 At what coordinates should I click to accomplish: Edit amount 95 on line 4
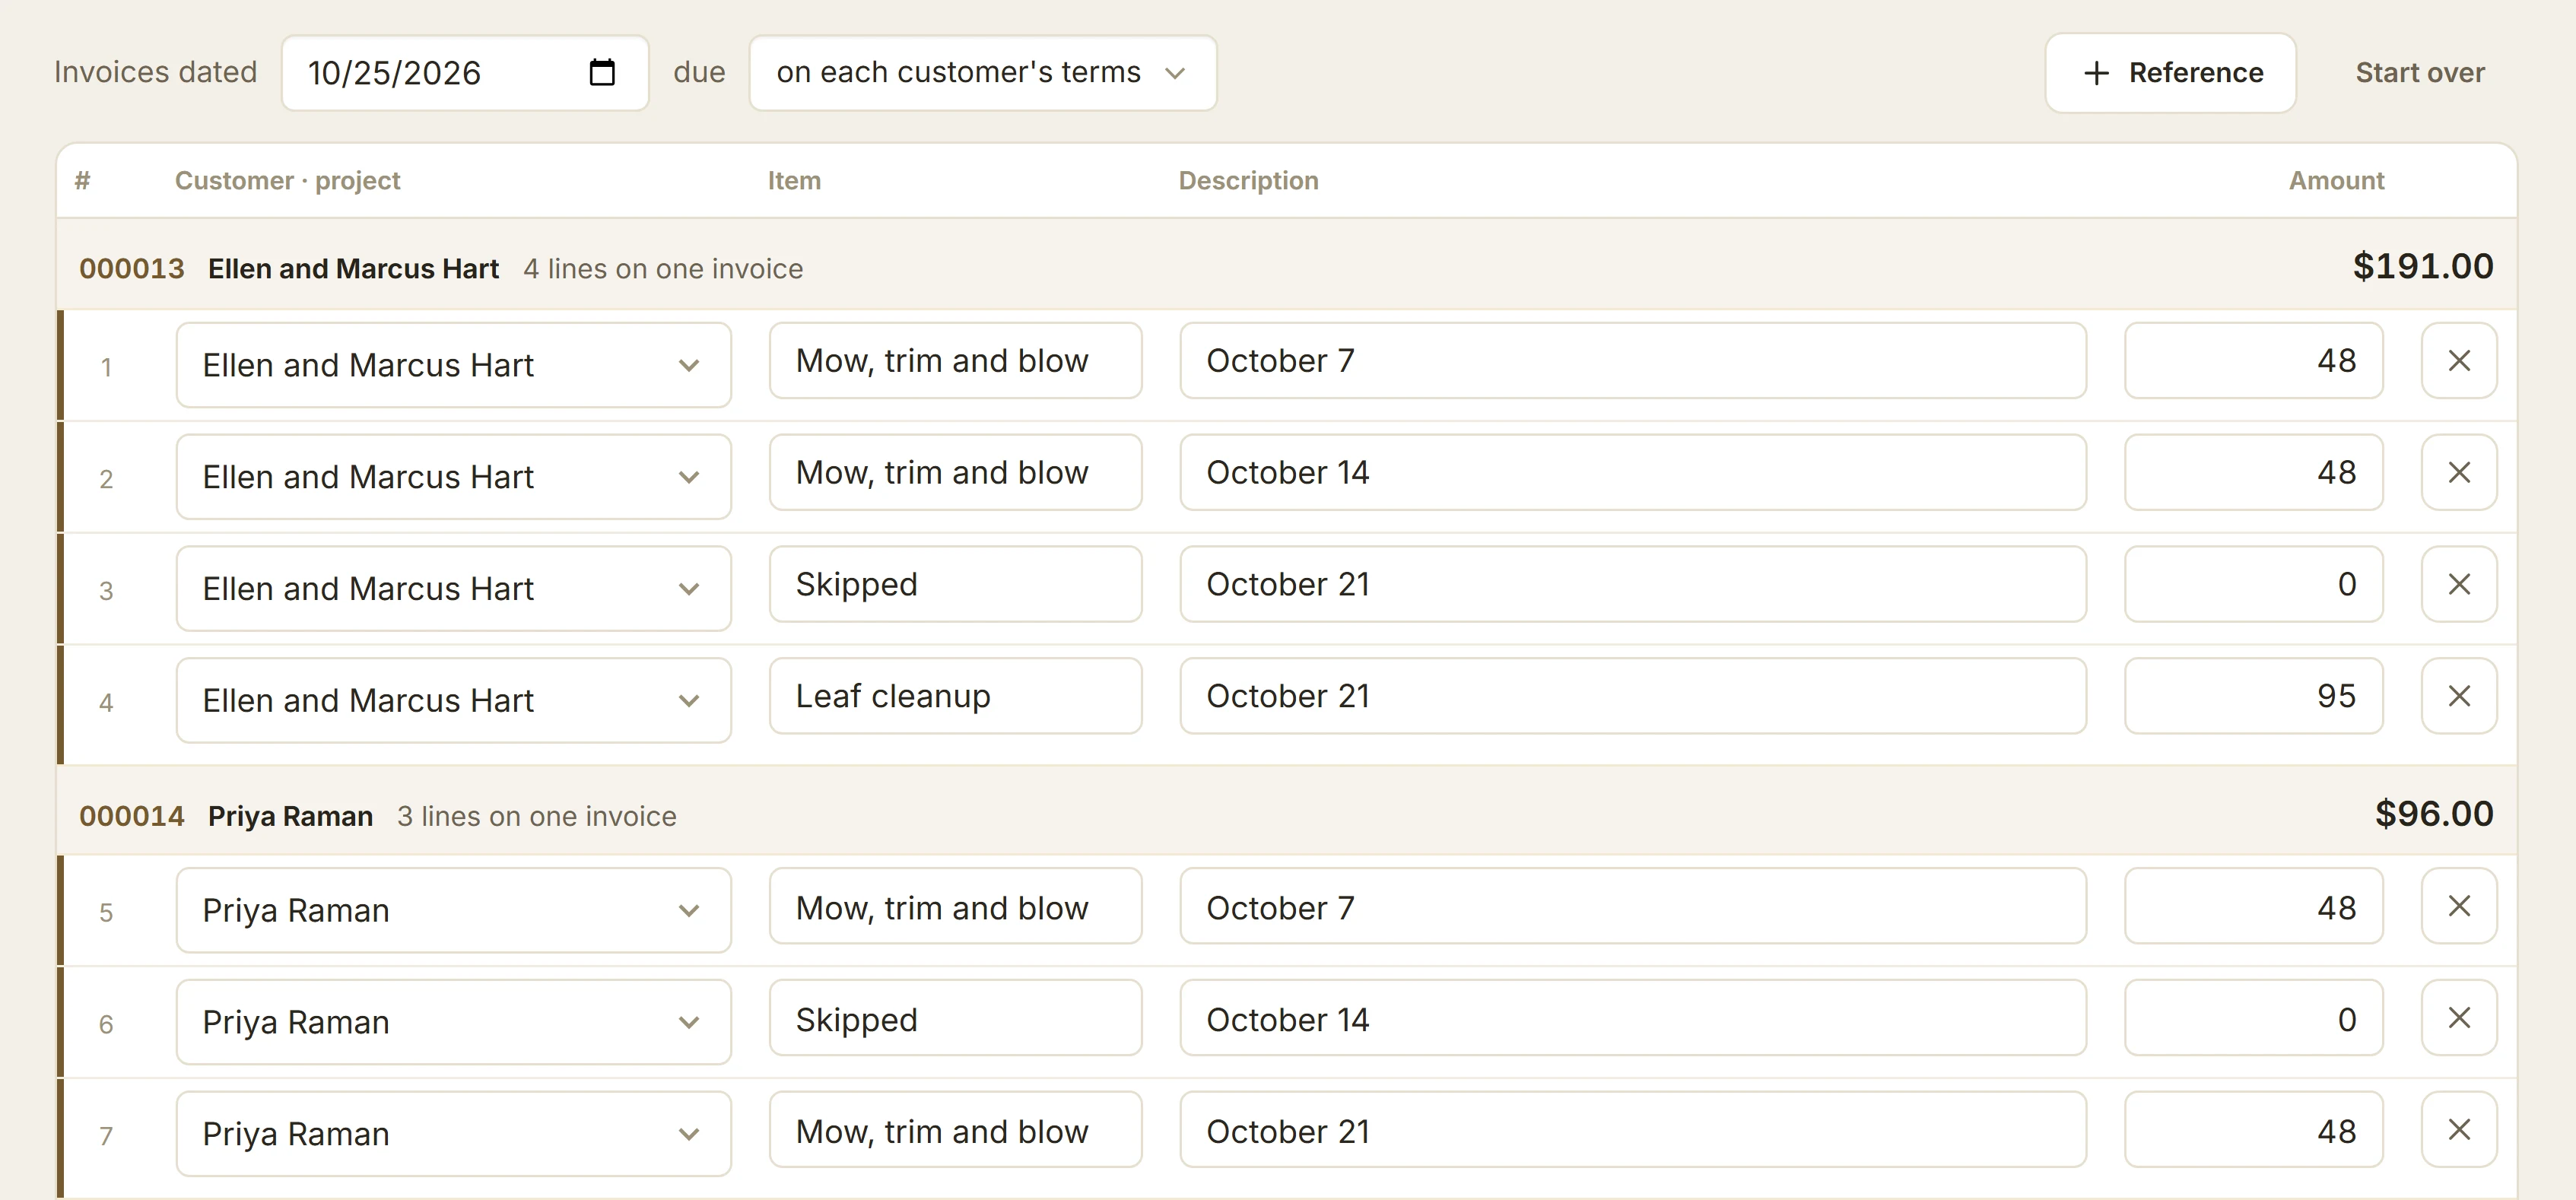2254,697
